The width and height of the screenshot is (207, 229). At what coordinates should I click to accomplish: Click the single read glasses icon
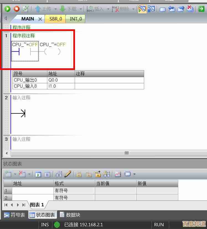(59, 174)
